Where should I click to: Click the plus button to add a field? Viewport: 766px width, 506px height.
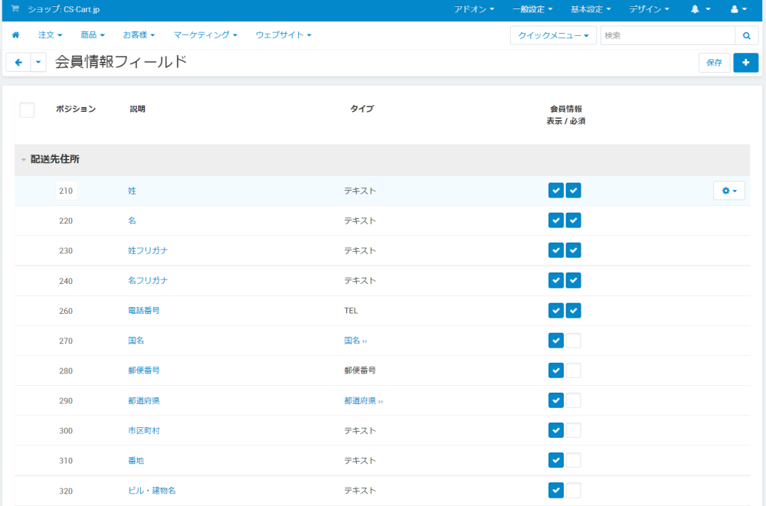(745, 63)
